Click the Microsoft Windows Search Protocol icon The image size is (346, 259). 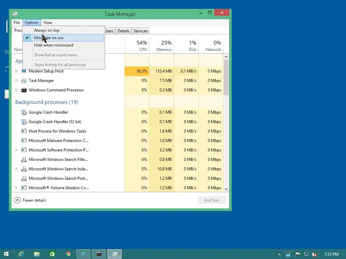click(x=24, y=179)
